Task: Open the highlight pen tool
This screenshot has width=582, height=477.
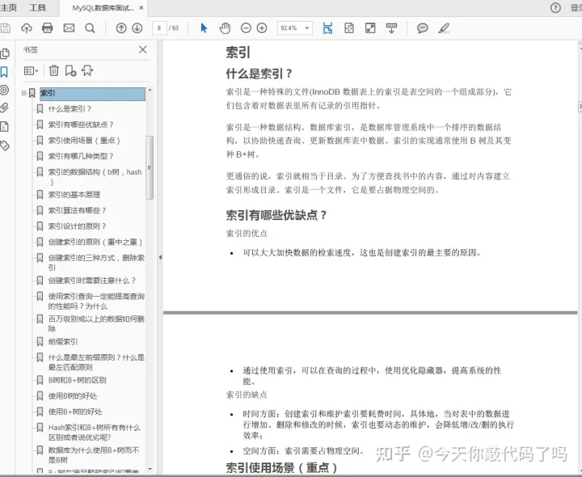Action: [x=444, y=27]
